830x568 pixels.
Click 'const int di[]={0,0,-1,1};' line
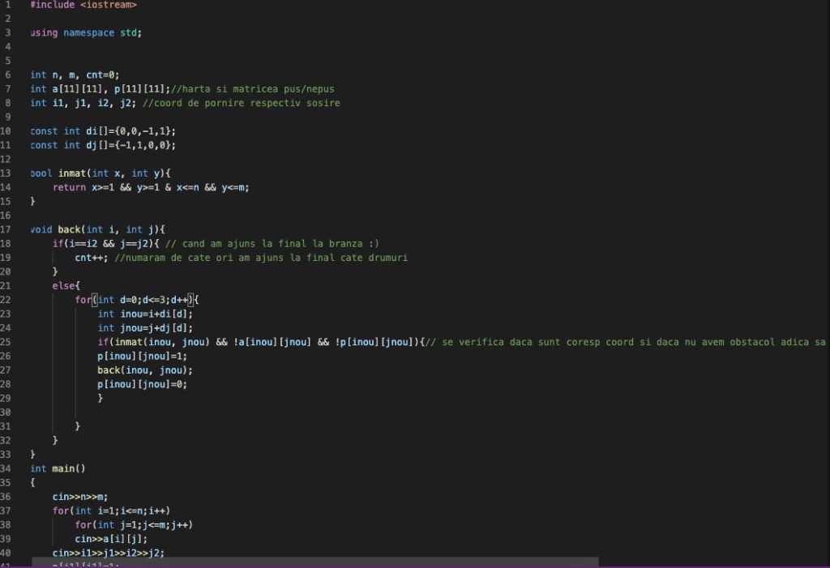(x=103, y=130)
